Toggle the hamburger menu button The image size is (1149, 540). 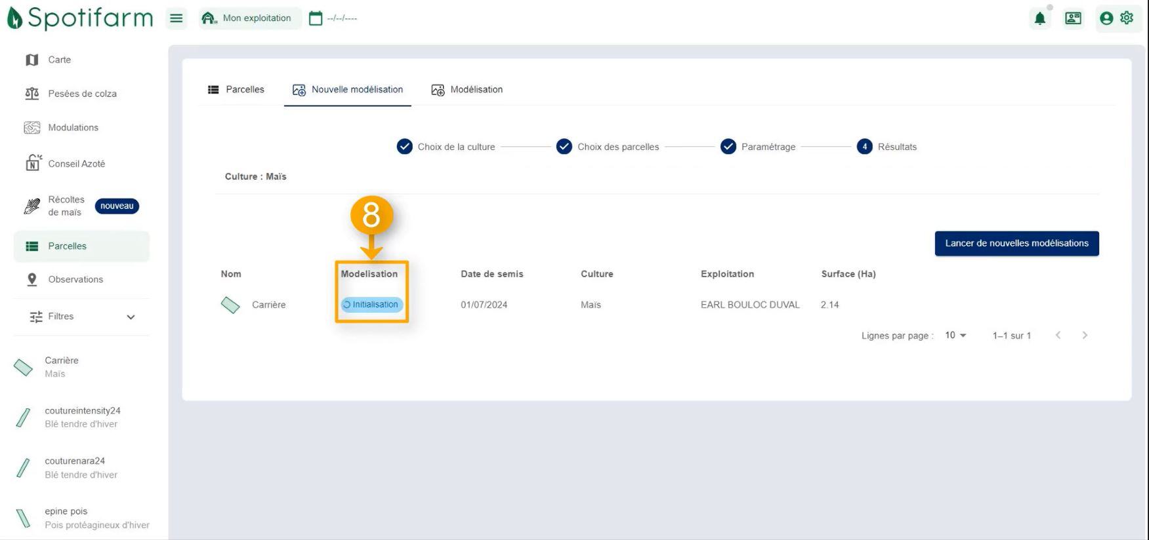coord(177,18)
